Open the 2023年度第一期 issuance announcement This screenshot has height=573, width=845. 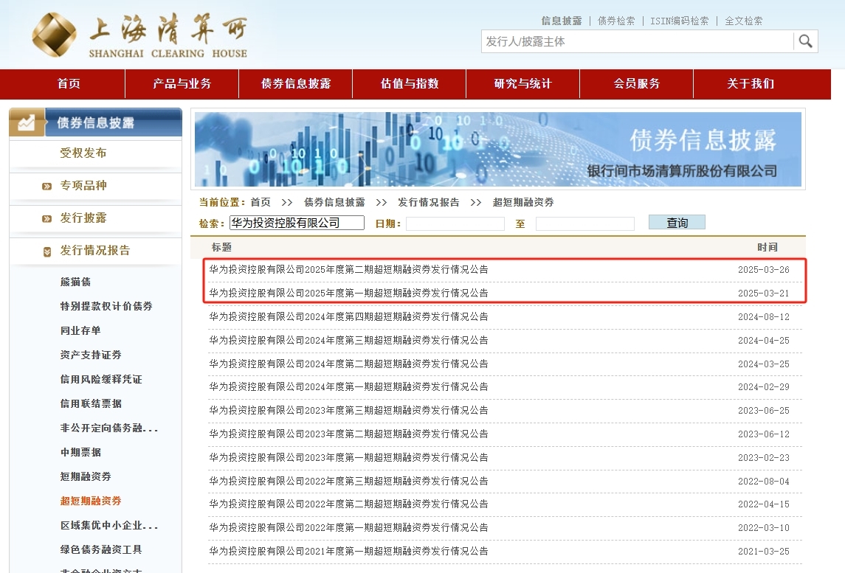(348, 457)
